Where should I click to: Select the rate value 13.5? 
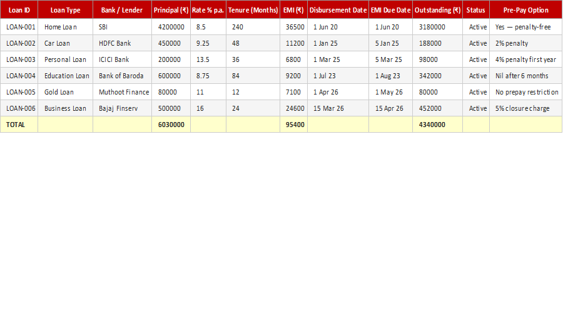pos(208,59)
